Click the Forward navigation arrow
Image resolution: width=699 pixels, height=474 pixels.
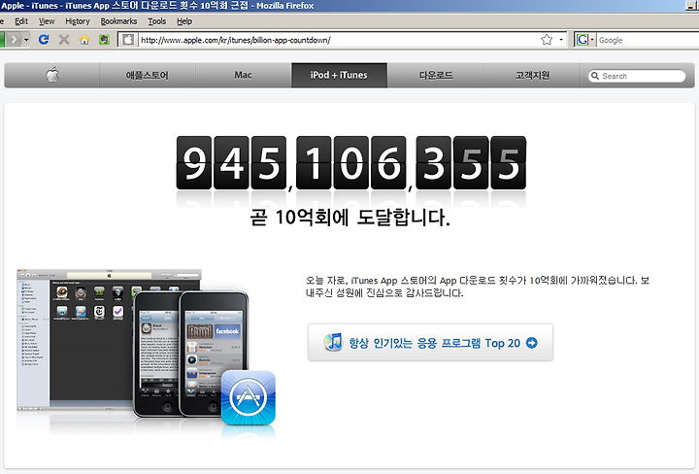coord(14,40)
